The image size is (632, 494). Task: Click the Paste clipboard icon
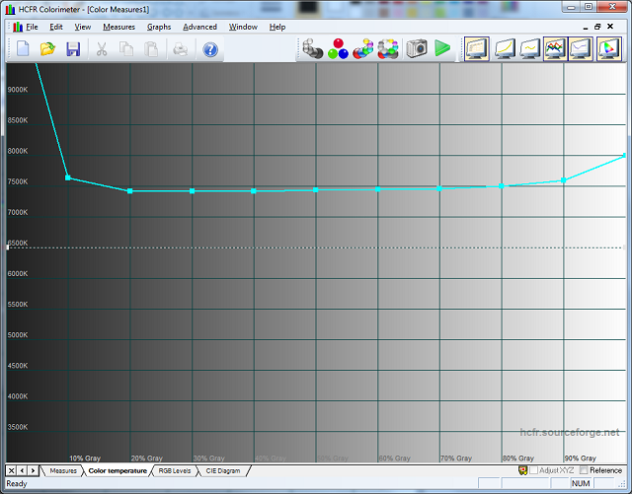[x=151, y=49]
